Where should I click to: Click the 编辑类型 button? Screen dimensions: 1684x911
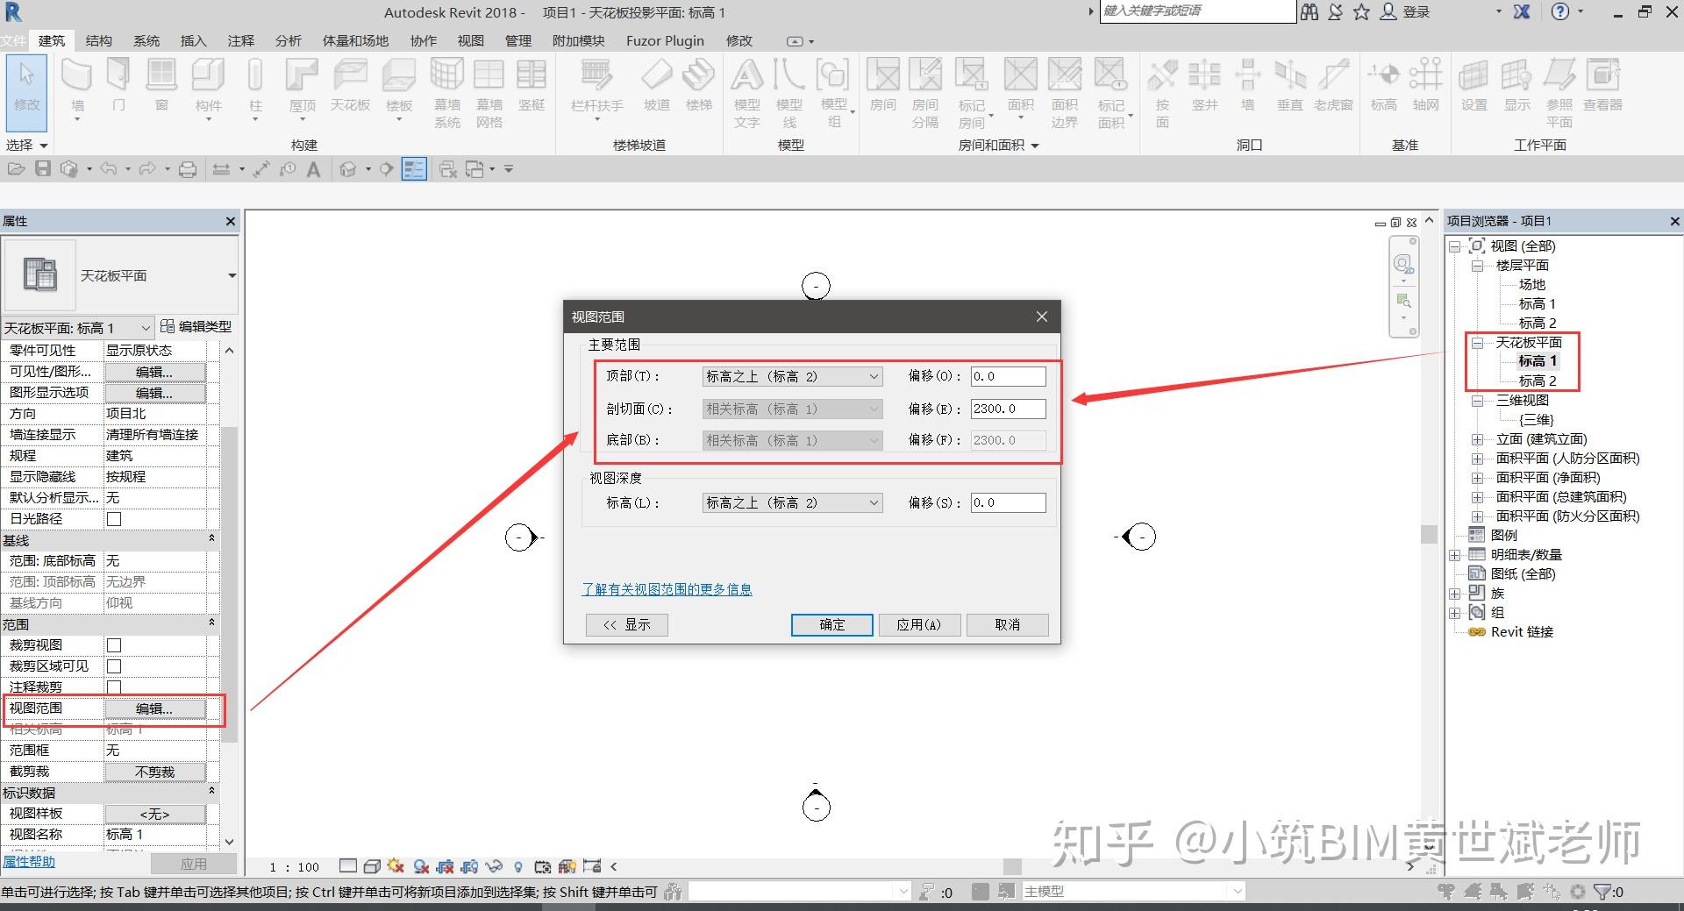196,326
